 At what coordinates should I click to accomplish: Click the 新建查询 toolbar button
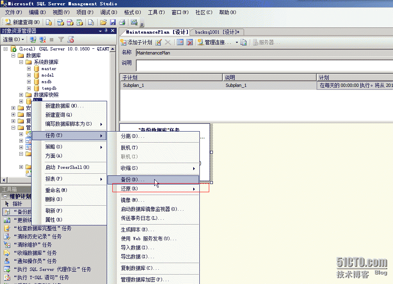click(23, 22)
